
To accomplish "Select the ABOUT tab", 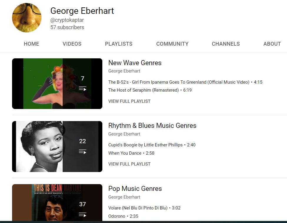I will click(x=272, y=44).
